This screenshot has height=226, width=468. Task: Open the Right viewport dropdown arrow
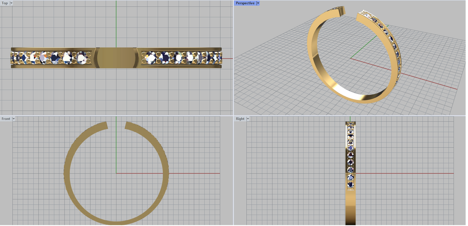point(248,119)
